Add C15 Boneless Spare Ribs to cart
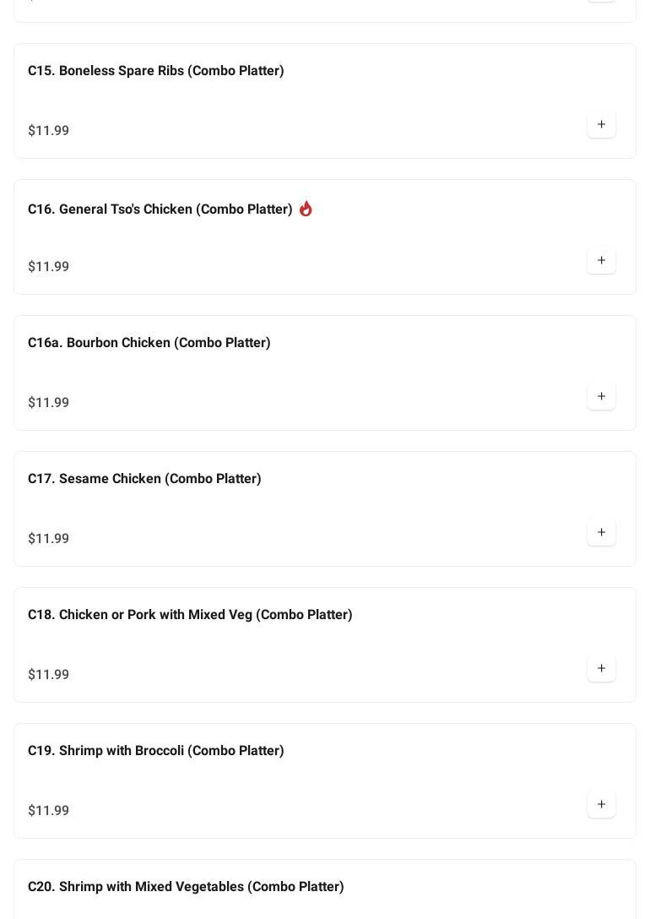Image resolution: width=650 pixels, height=919 pixels. click(601, 125)
